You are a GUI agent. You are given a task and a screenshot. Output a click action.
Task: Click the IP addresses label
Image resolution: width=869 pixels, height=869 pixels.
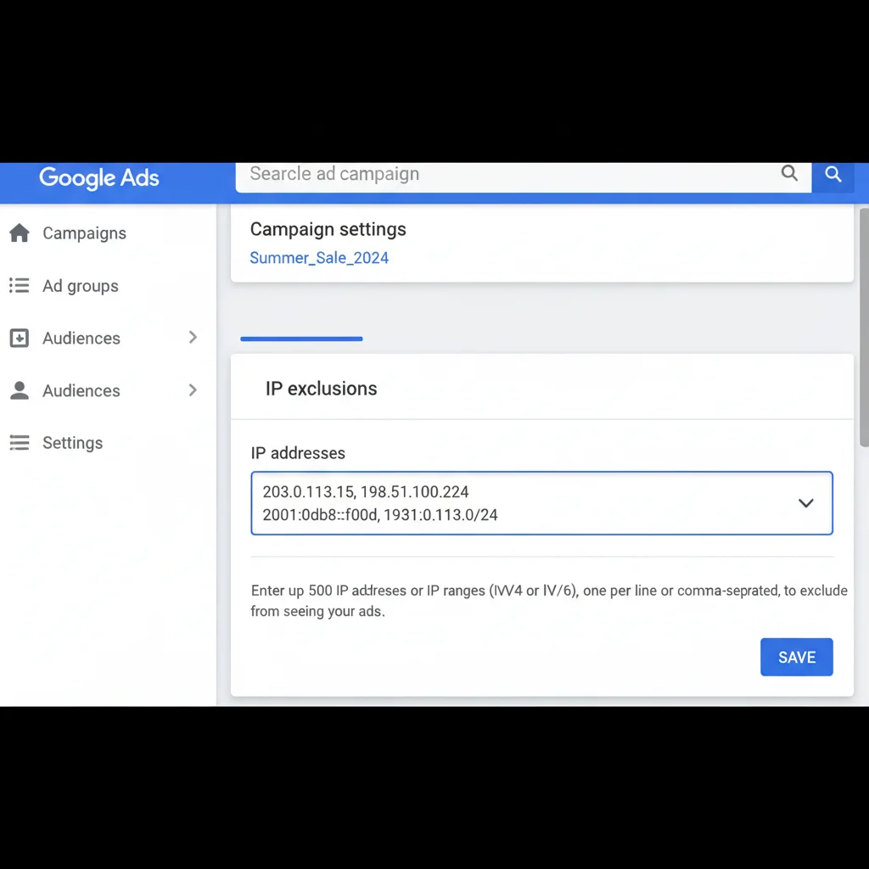298,453
